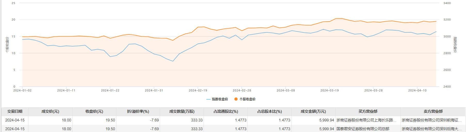Click the 2024-02-19 x-axis date label

[x=198, y=90]
